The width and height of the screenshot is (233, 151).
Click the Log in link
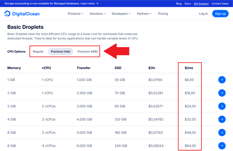pyautogui.click(x=203, y=14)
